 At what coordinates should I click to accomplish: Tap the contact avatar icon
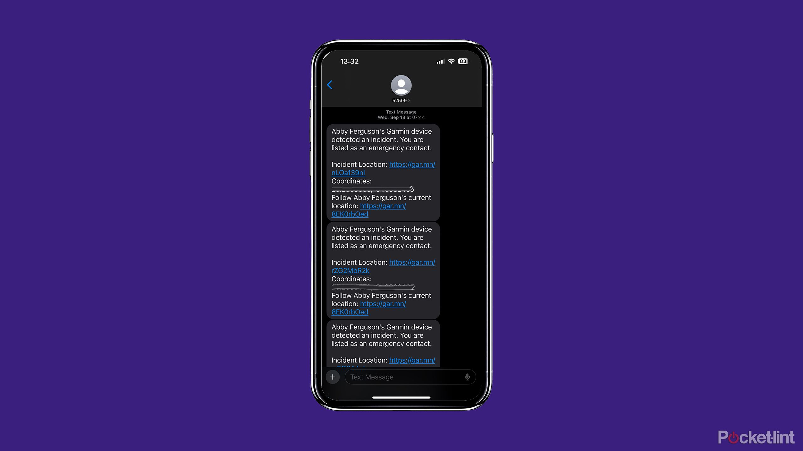click(x=400, y=86)
